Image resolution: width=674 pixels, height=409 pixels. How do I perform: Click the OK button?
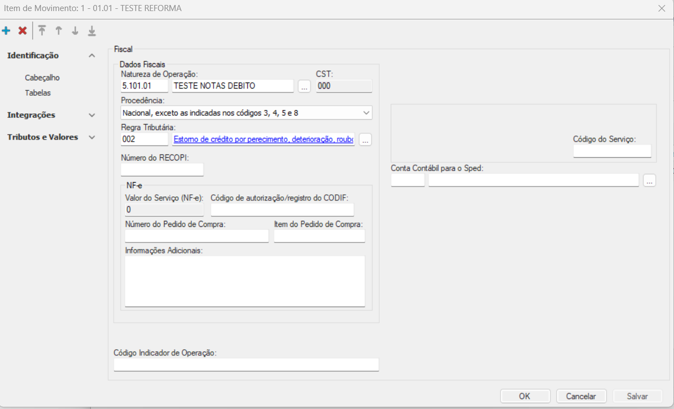tap(525, 396)
